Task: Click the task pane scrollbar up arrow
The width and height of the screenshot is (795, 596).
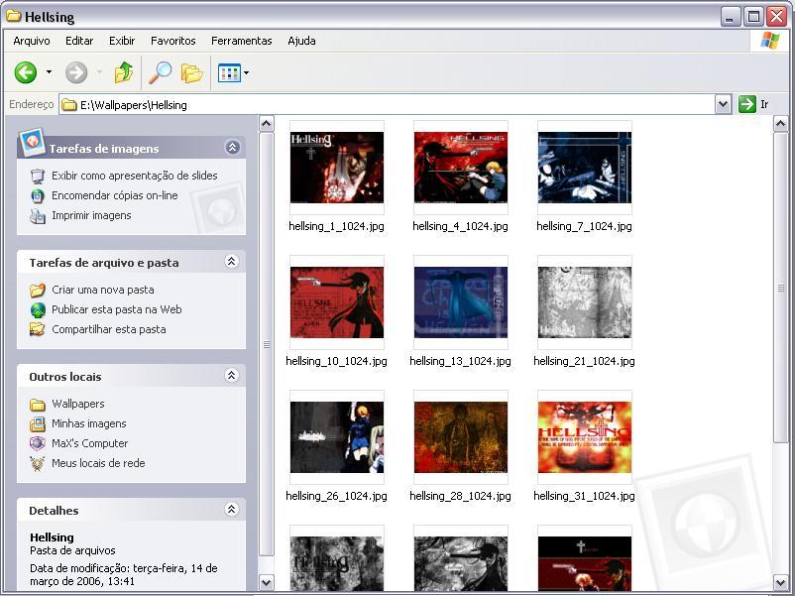Action: (267, 123)
